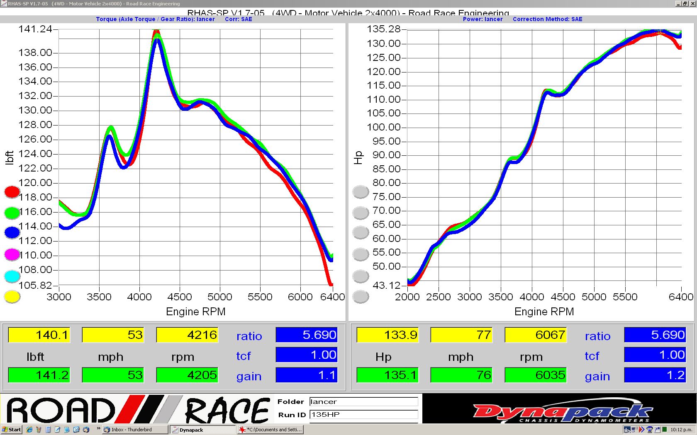Open the Windows Start menu
This screenshot has width=697, height=435.
coord(11,430)
